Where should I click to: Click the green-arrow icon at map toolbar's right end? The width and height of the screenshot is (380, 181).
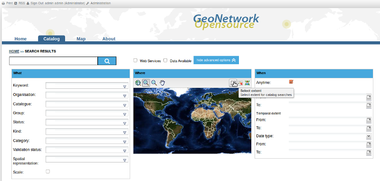click(247, 83)
